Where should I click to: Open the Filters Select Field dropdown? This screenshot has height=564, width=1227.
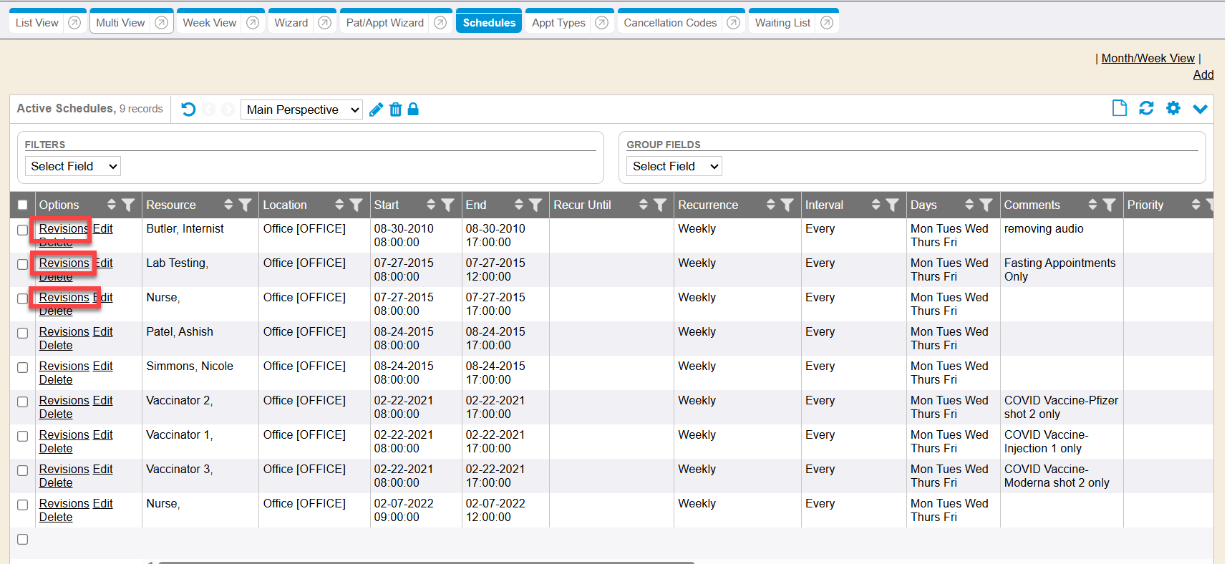72,166
